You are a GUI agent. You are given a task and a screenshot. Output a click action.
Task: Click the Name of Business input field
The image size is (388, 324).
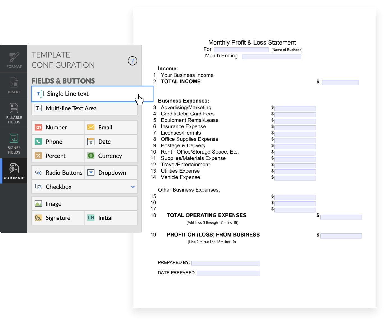(241, 50)
